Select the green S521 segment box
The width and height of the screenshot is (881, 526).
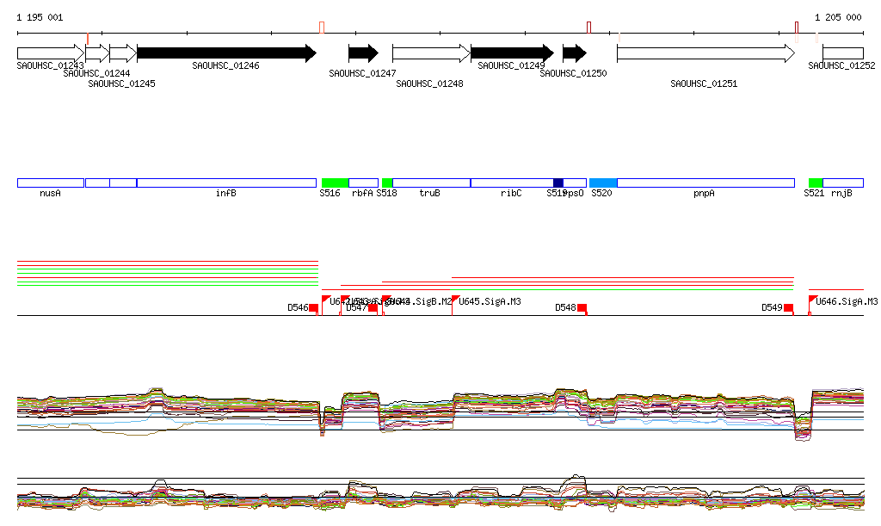(x=816, y=183)
